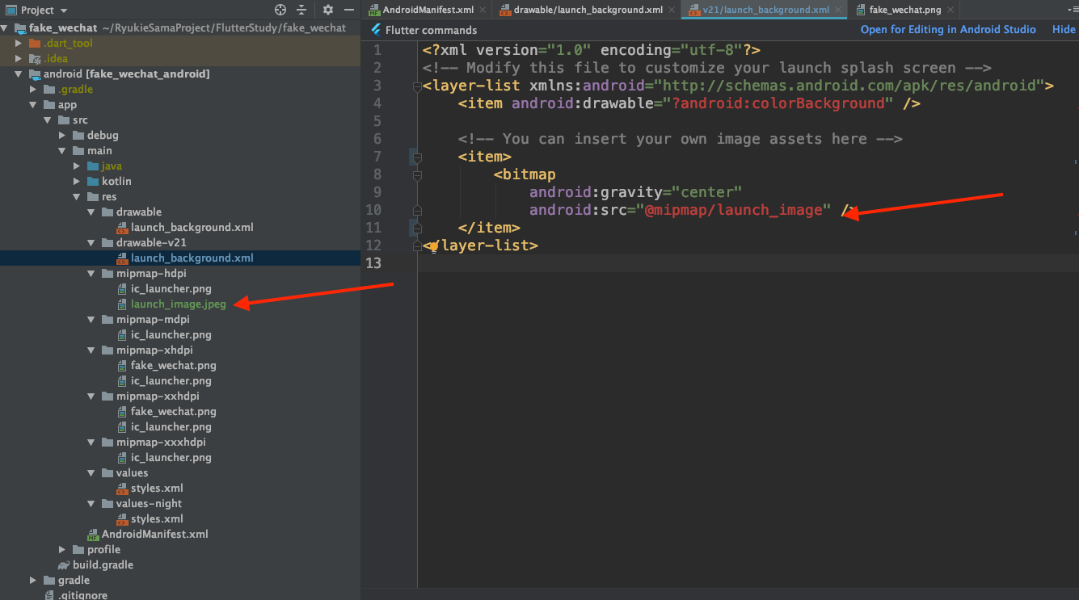Image resolution: width=1079 pixels, height=600 pixels.
Task: Collapse the mipmap-hdpi folder
Action: coord(91,273)
